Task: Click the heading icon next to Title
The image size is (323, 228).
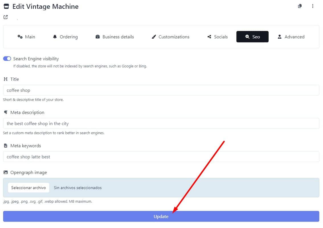Action: point(5,79)
